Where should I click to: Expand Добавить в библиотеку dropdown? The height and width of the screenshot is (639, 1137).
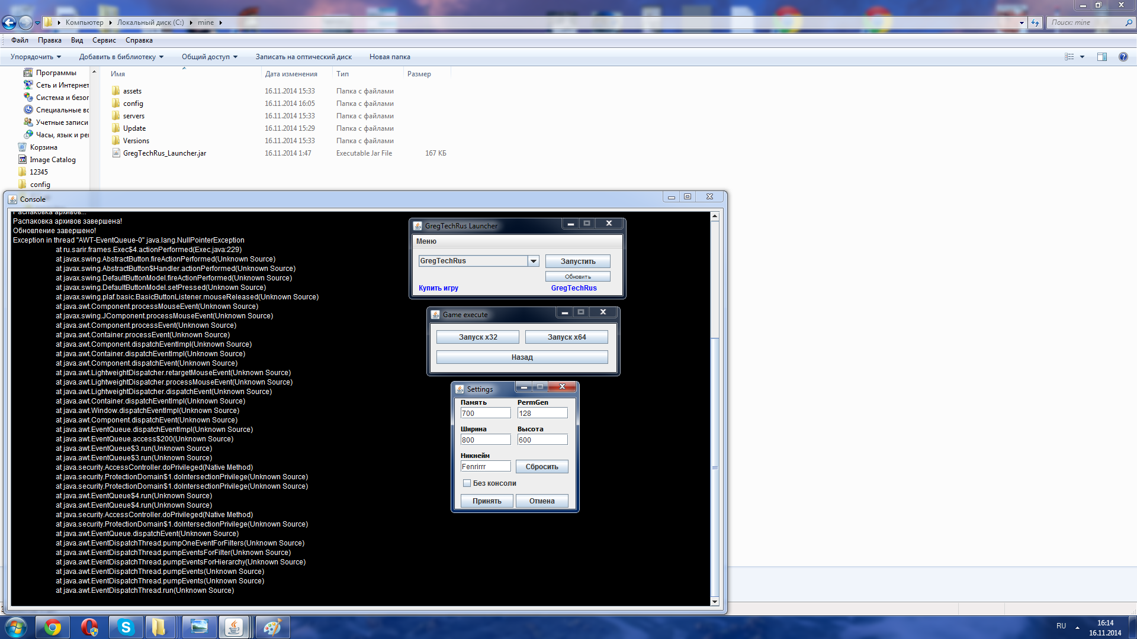(x=121, y=57)
